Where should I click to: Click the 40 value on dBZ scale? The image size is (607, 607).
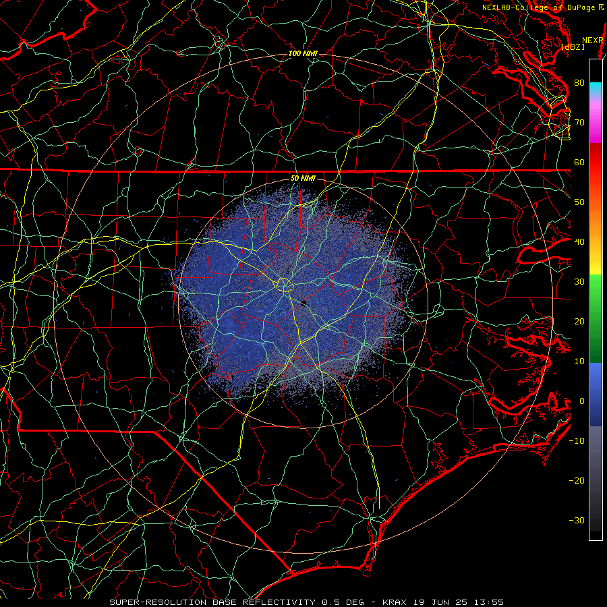coord(579,242)
